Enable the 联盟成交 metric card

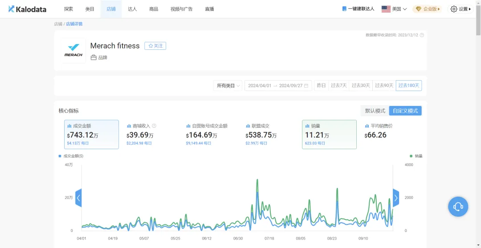[x=269, y=134]
